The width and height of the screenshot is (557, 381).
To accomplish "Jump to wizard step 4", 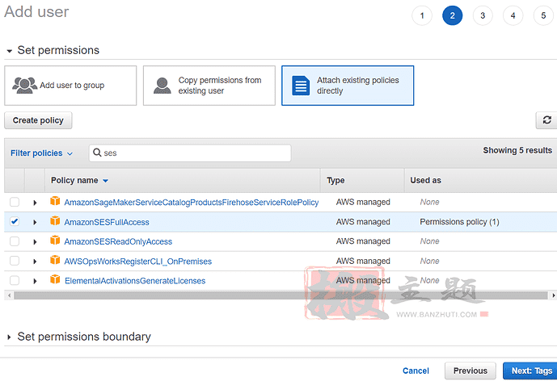I will [513, 15].
